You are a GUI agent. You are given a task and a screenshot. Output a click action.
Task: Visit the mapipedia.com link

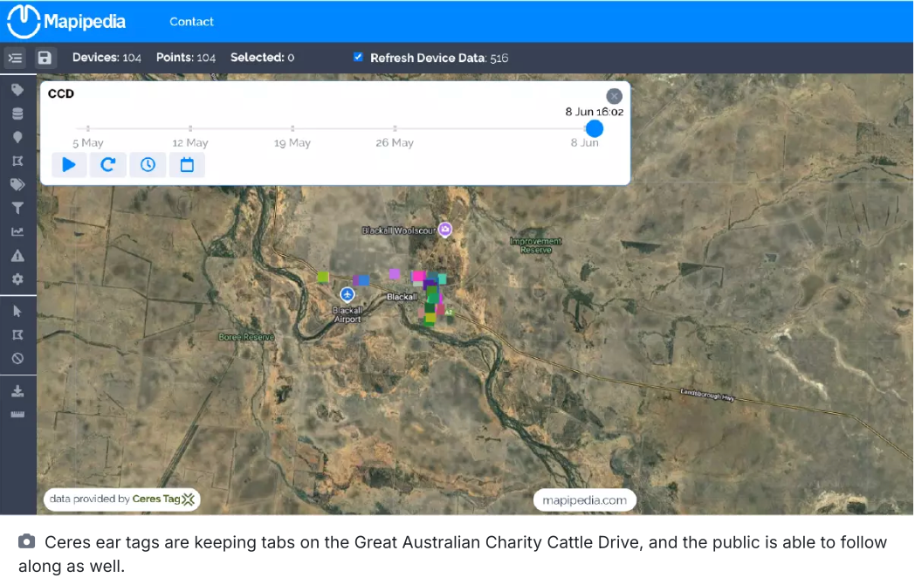click(584, 499)
